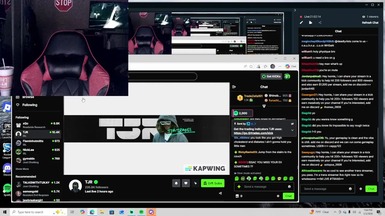This screenshot has height=216, width=385.
Task: Open Microsoft Edge from the taskbar
Action: (92, 212)
